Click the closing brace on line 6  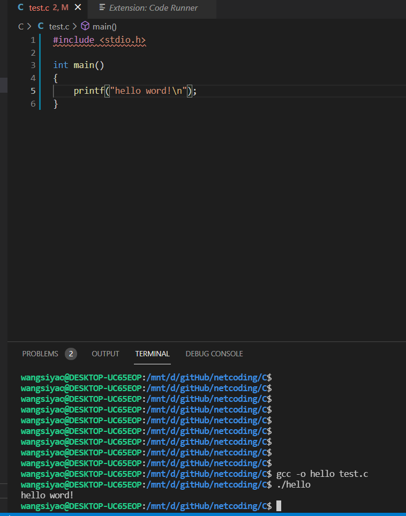pyautogui.click(x=56, y=103)
